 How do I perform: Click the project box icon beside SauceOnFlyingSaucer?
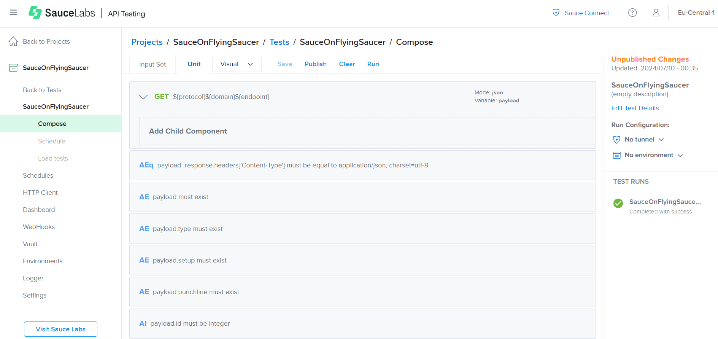(x=13, y=68)
